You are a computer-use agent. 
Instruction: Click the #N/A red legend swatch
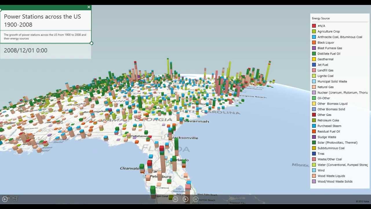(x=314, y=26)
